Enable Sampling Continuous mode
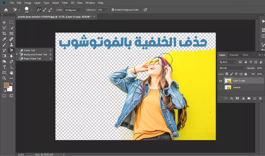 pyautogui.click(x=39, y=10)
